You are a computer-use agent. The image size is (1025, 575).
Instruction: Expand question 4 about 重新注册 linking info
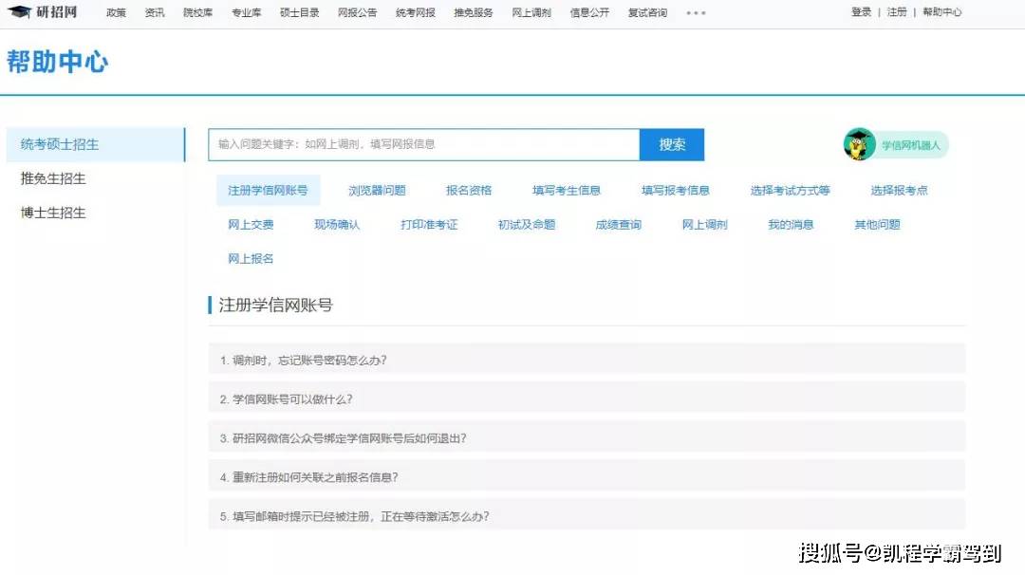click(x=315, y=477)
